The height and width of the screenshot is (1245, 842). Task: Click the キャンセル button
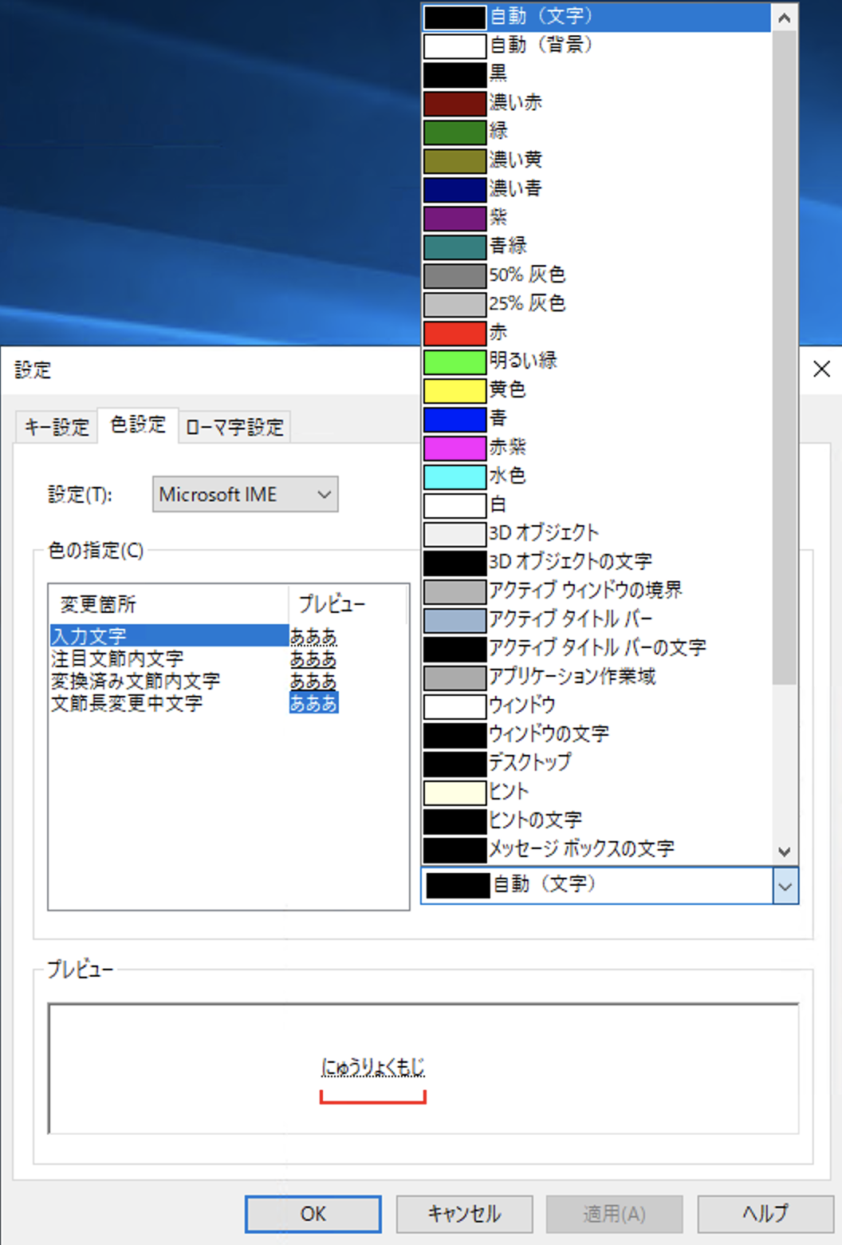coord(464,1214)
